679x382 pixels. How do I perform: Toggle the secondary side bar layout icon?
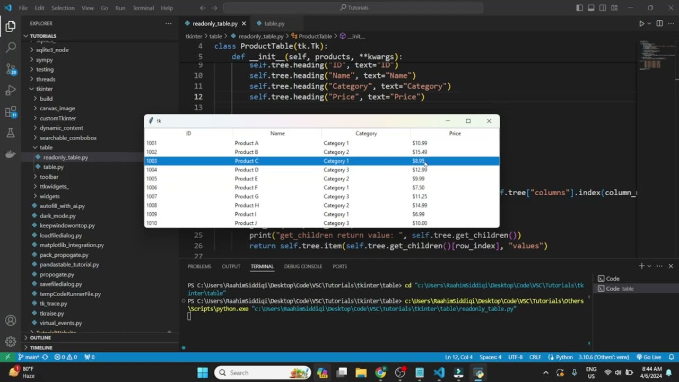tap(603, 8)
